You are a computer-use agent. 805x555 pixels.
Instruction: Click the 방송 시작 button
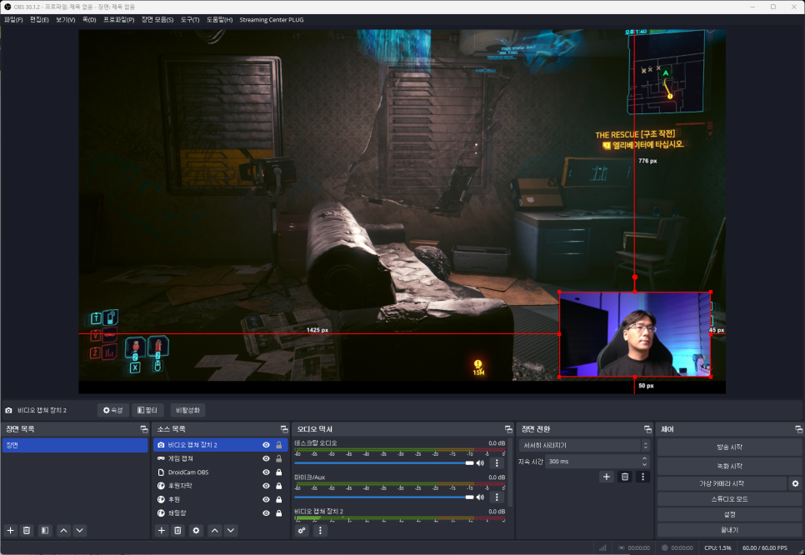click(729, 447)
